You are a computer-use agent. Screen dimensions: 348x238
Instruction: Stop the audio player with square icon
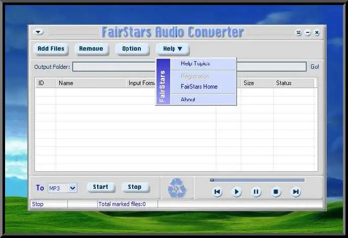[276, 191]
